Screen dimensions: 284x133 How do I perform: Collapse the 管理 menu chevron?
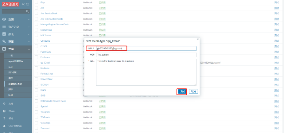tap(29, 49)
